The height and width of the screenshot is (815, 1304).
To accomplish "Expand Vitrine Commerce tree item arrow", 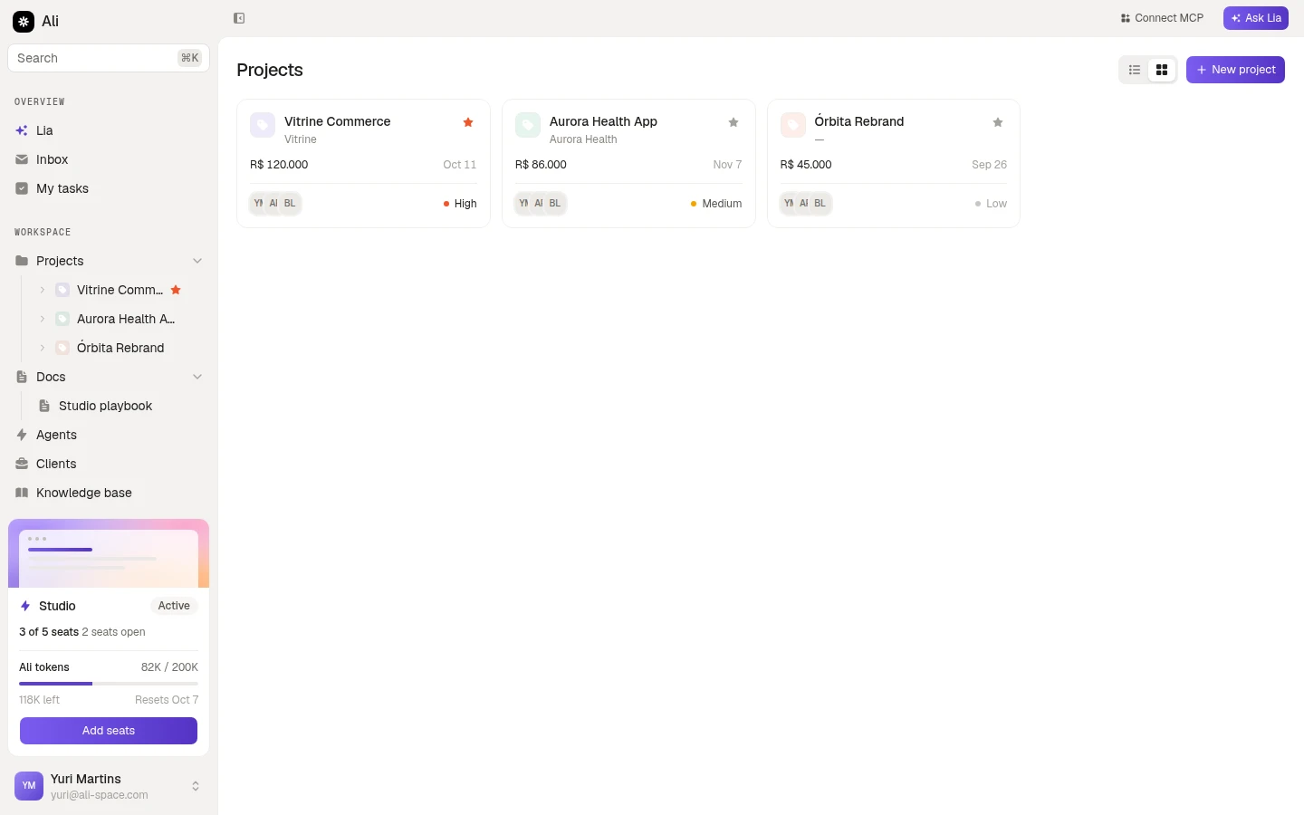I will [x=42, y=290].
